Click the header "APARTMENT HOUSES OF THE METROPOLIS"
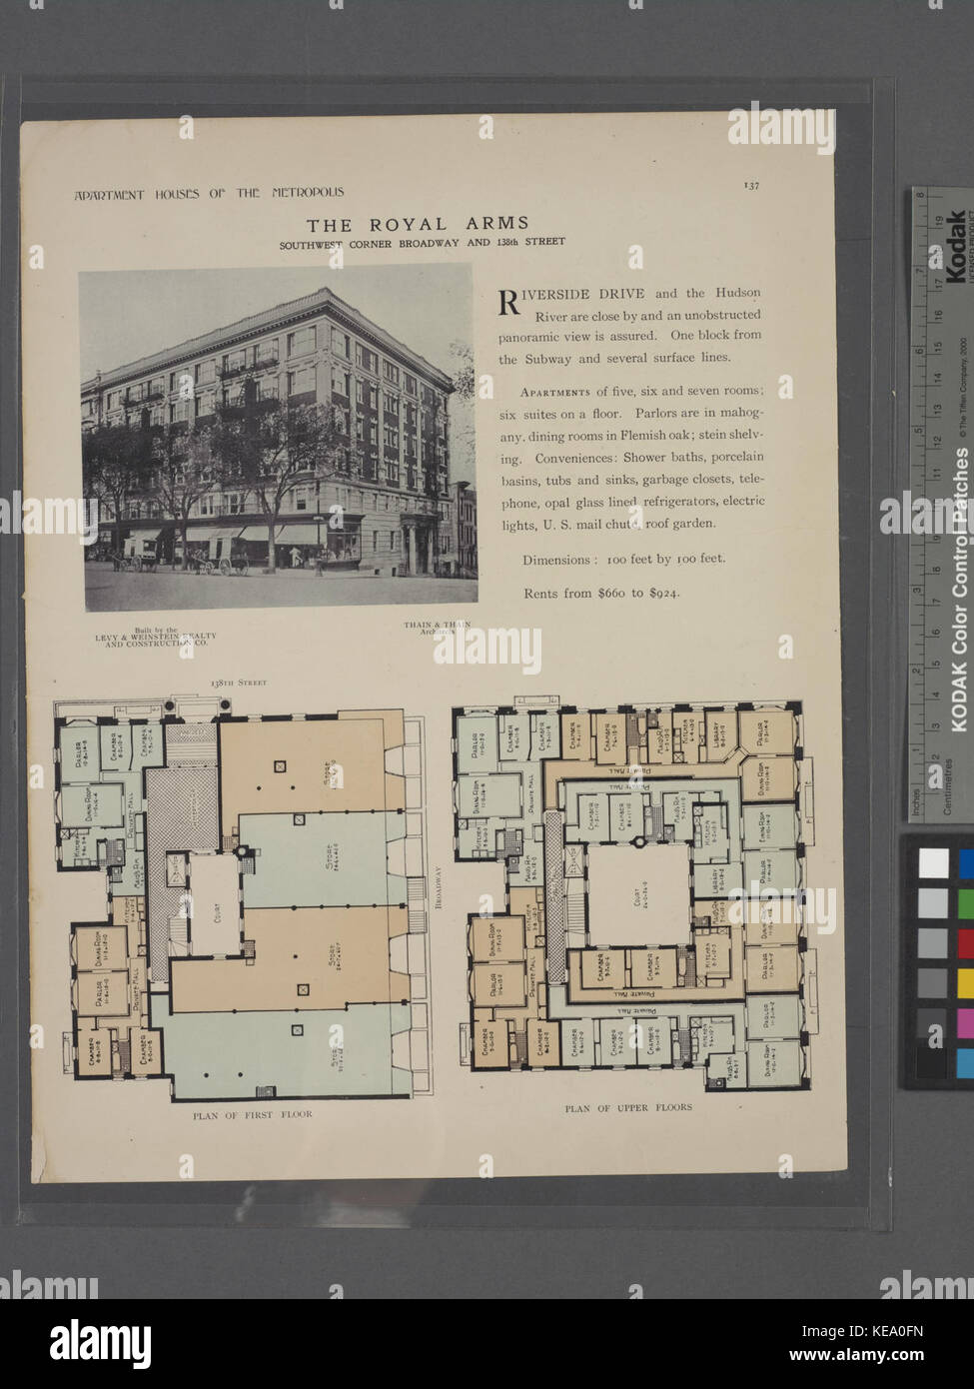 pyautogui.click(x=209, y=193)
